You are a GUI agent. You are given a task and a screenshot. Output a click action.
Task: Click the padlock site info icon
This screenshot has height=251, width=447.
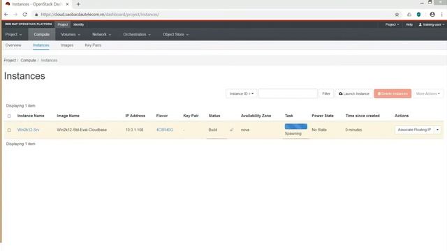(x=36, y=15)
